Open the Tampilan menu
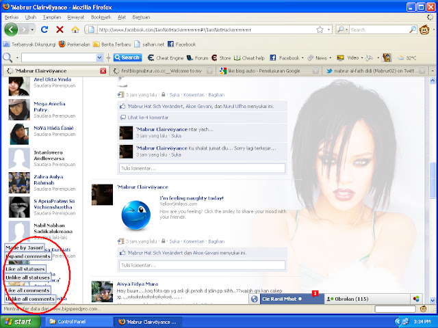438x328 pixels. coord(52,17)
